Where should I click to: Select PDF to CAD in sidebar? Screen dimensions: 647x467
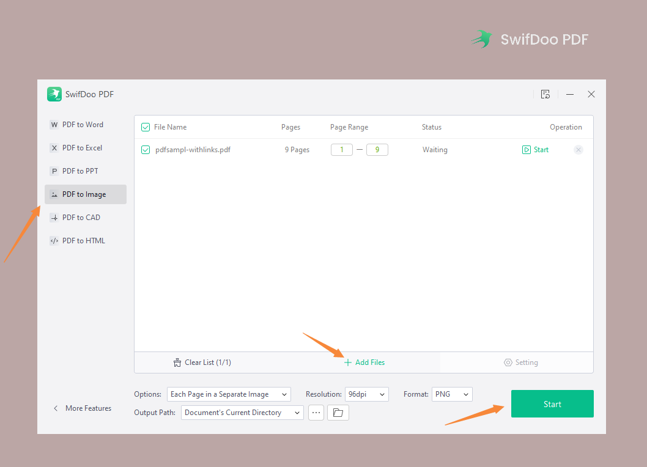tap(86, 218)
